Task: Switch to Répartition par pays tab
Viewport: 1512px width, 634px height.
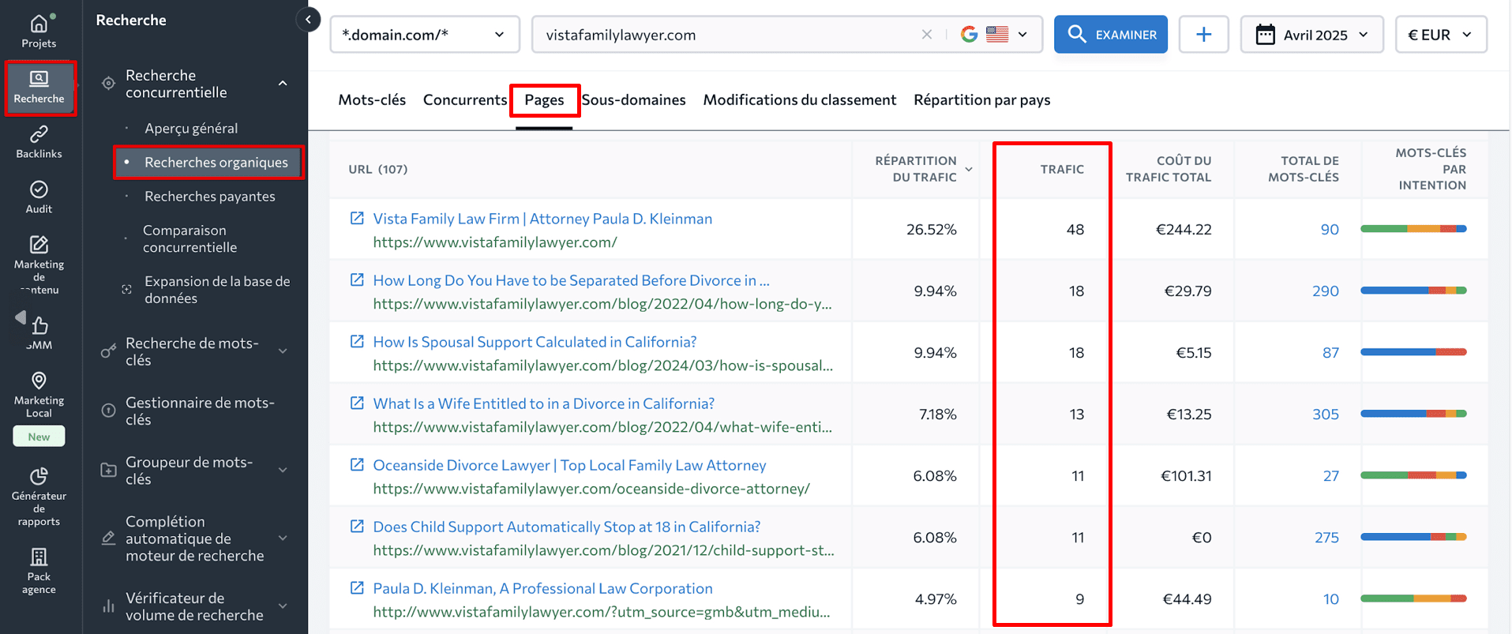Action: [x=982, y=99]
